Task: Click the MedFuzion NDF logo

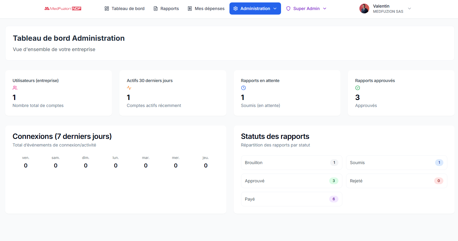Action: tap(63, 9)
